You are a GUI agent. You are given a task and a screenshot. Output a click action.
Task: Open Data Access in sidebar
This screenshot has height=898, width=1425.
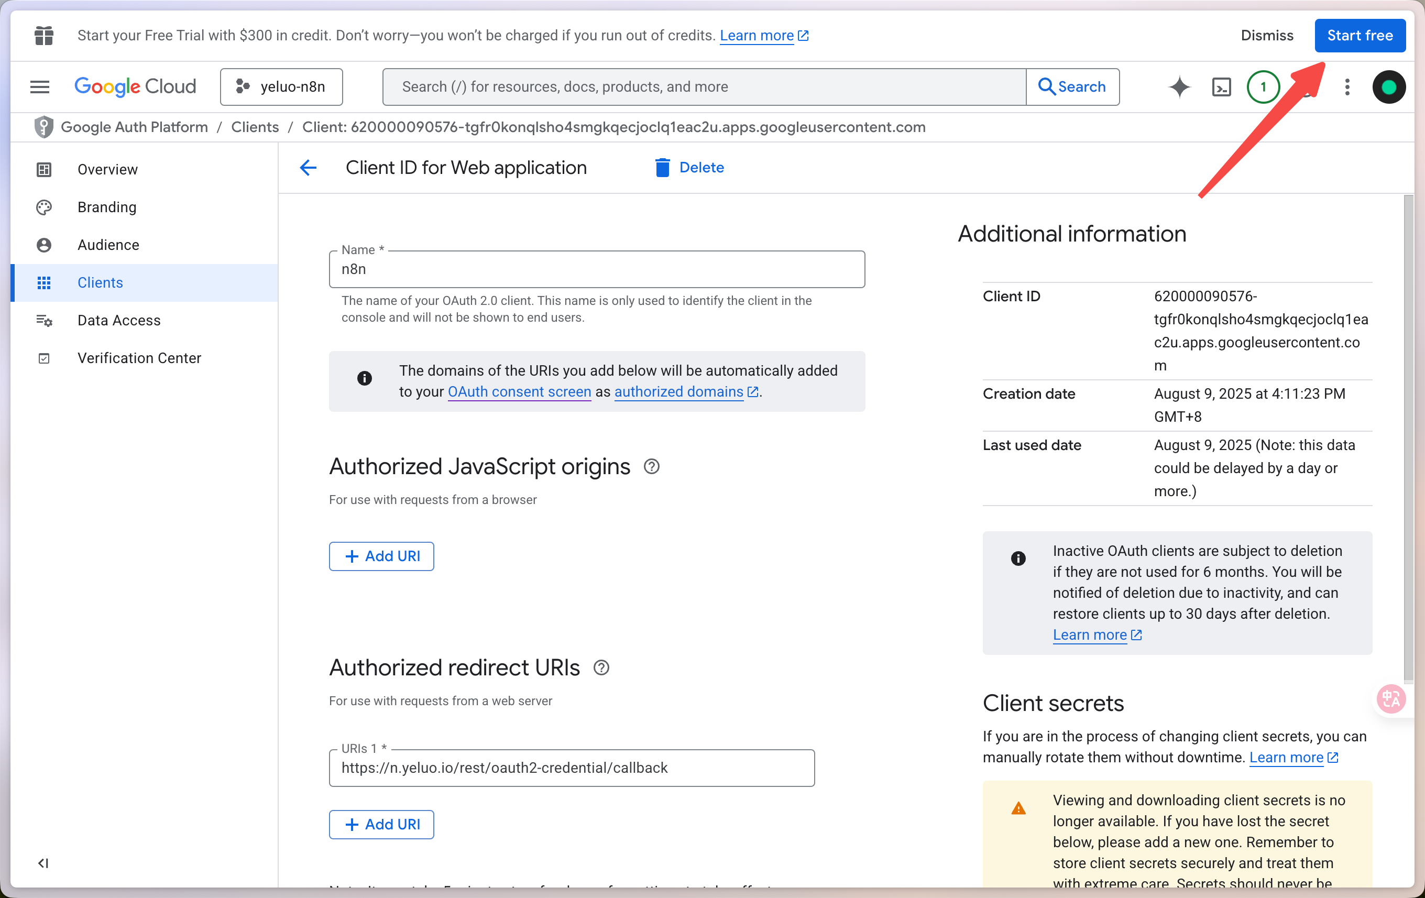coord(118,320)
